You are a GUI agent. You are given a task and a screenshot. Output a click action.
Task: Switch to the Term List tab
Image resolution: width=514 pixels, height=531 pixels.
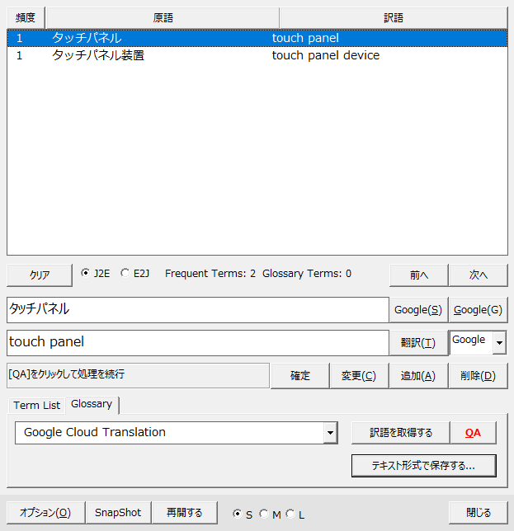click(37, 405)
